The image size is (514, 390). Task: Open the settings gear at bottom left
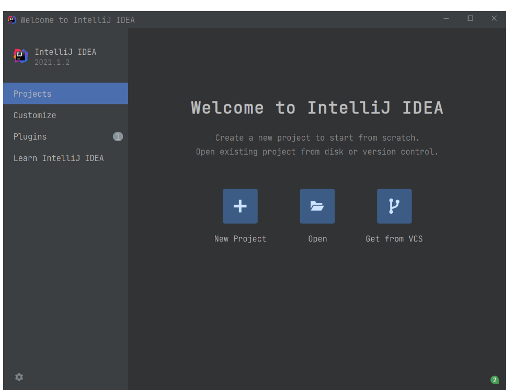[x=19, y=377]
